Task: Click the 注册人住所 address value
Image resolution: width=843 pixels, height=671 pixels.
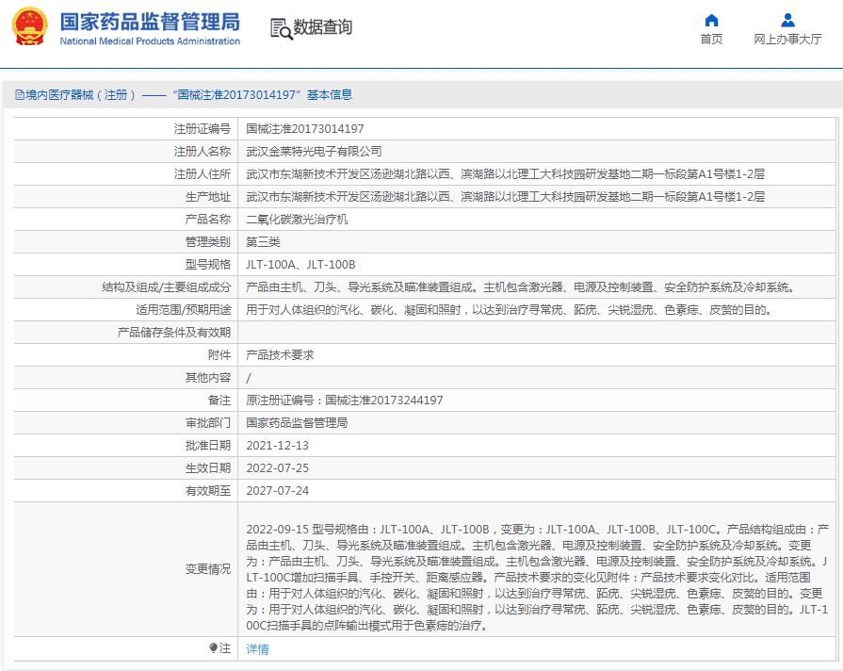Action: point(506,174)
